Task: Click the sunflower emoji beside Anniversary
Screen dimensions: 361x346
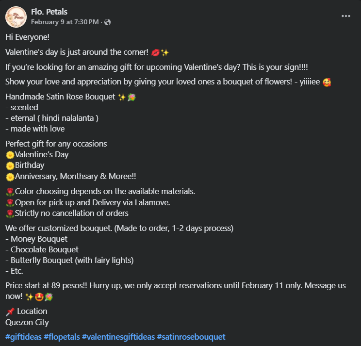Action: [10, 177]
